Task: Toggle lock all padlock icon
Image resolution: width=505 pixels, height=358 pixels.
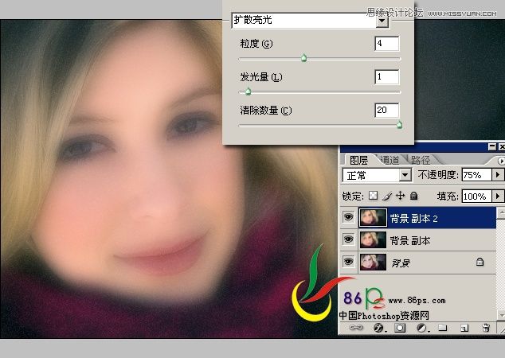Action: [414, 196]
